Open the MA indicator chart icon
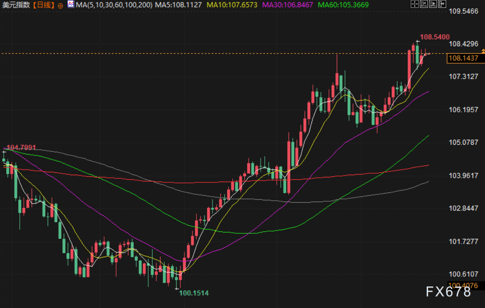The width and height of the screenshot is (485, 308). [70, 5]
